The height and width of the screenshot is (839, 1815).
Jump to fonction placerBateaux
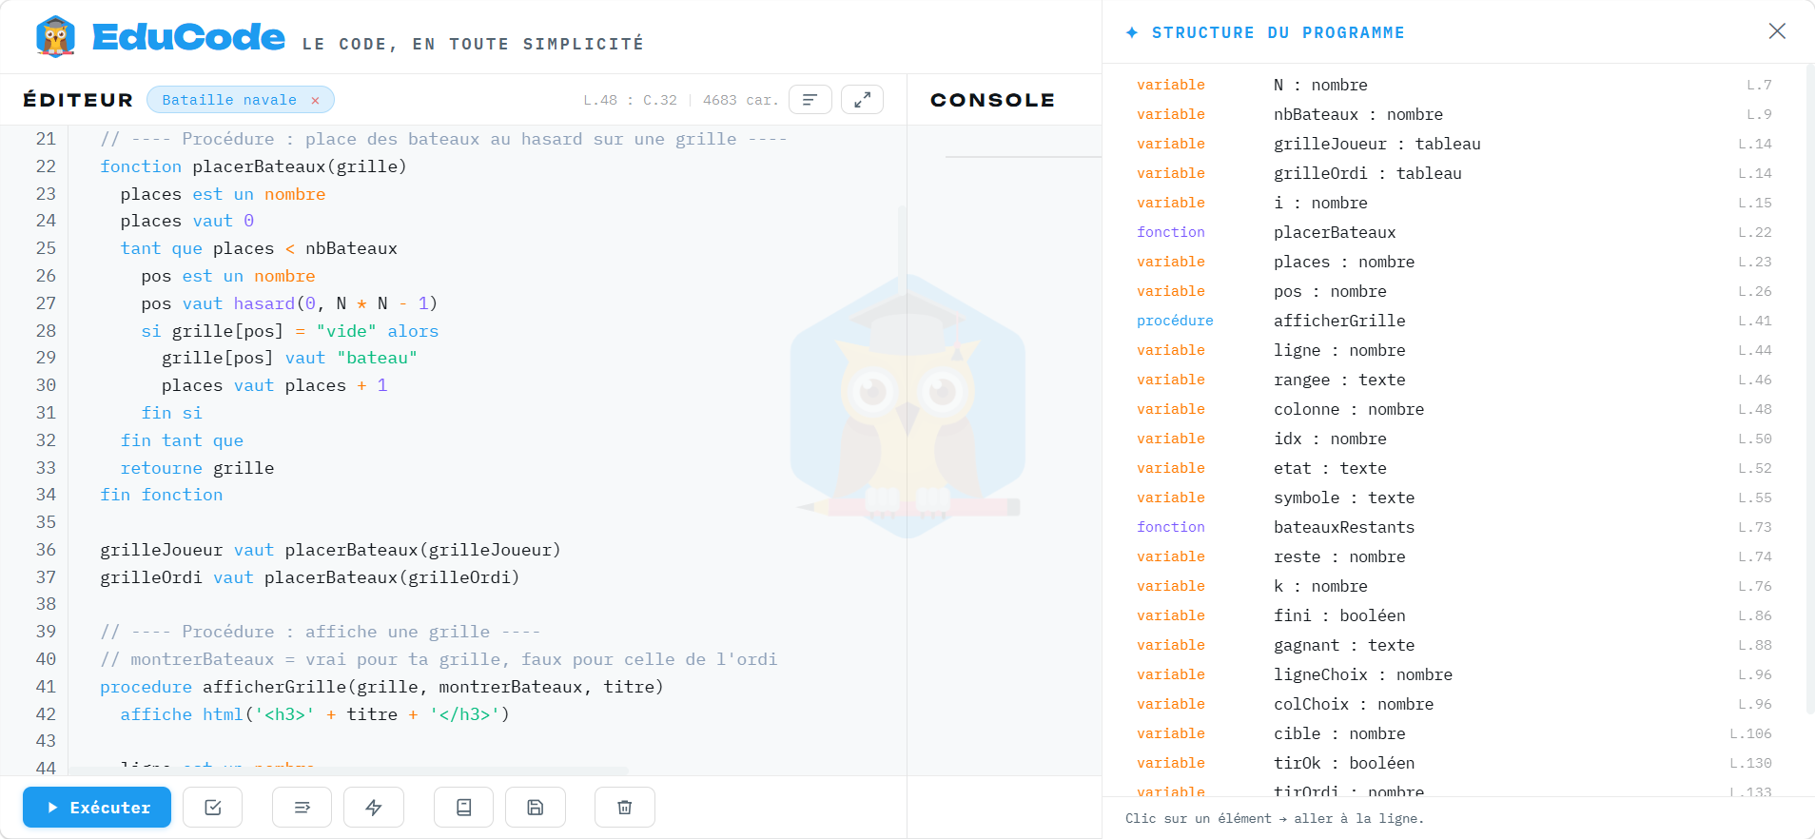tap(1454, 232)
